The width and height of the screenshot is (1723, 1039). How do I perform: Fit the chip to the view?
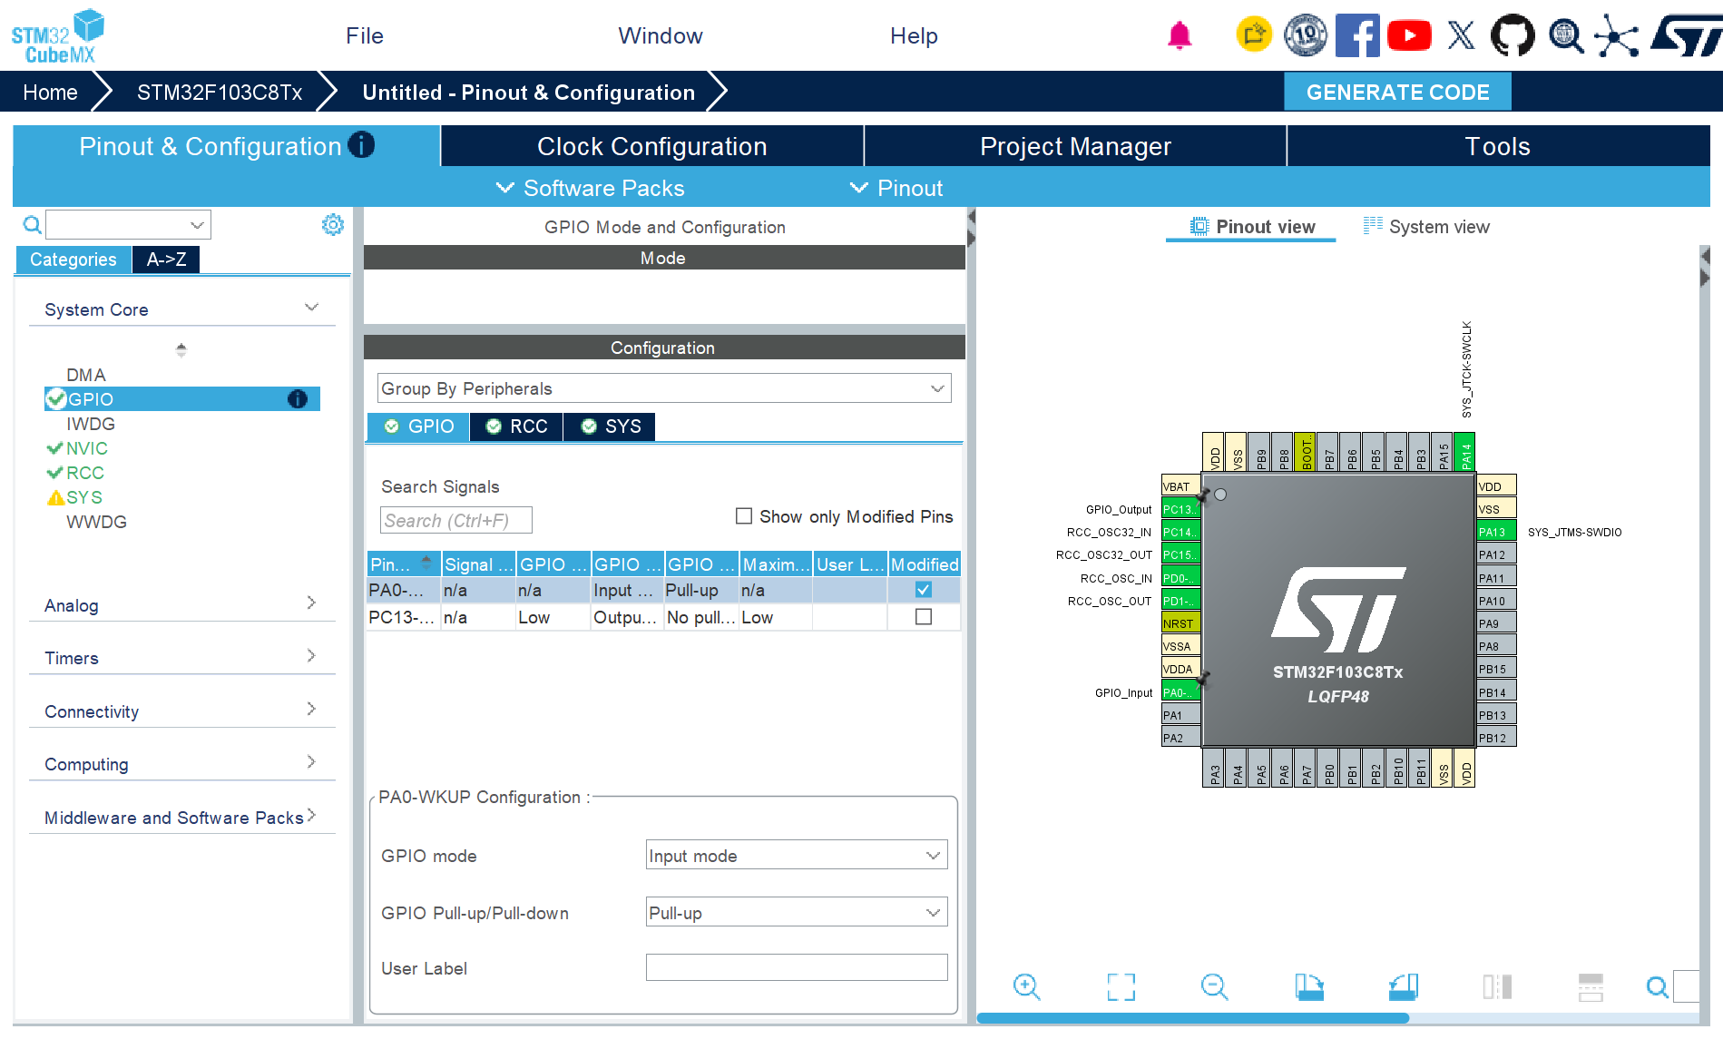1121,986
